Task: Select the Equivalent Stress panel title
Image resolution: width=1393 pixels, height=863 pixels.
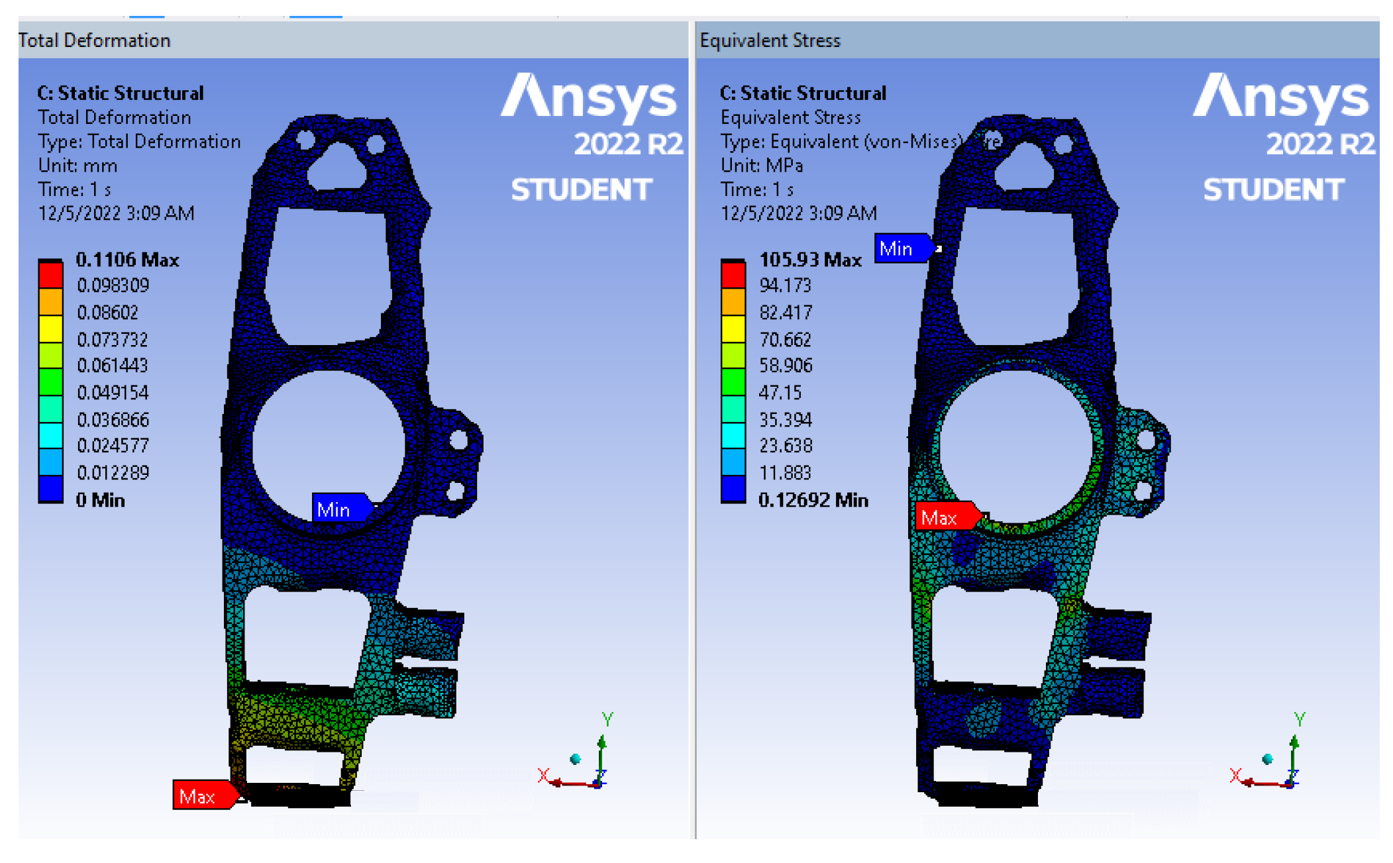Action: (770, 40)
